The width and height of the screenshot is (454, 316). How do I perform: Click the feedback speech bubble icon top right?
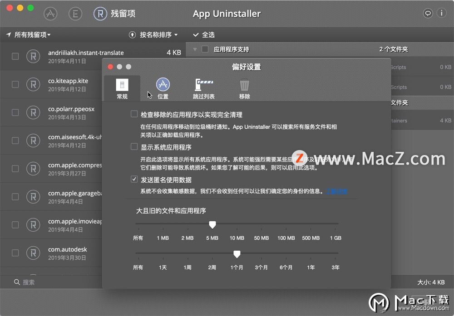click(428, 13)
